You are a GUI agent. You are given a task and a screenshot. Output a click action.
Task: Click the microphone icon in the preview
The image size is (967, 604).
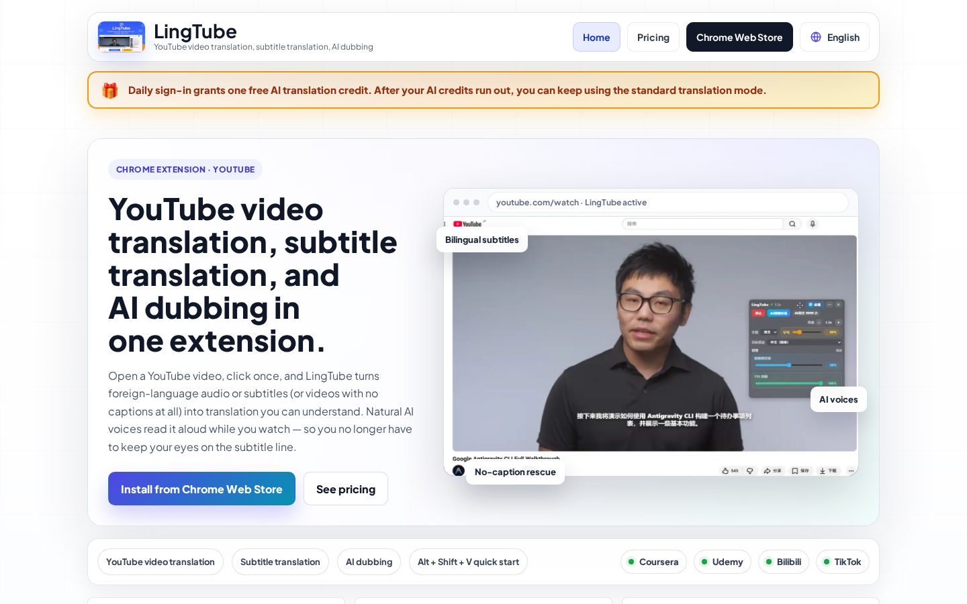coord(813,224)
